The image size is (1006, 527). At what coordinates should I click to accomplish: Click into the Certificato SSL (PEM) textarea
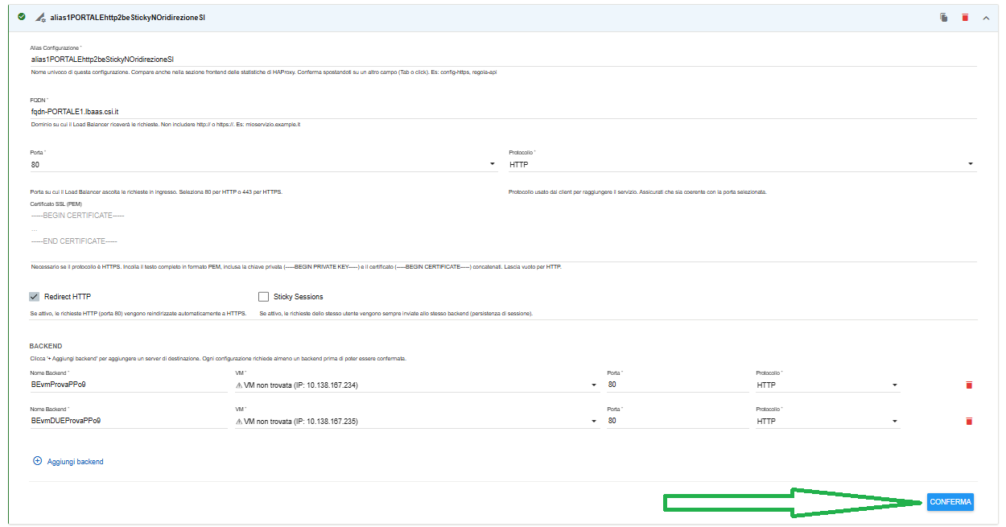[x=503, y=234]
